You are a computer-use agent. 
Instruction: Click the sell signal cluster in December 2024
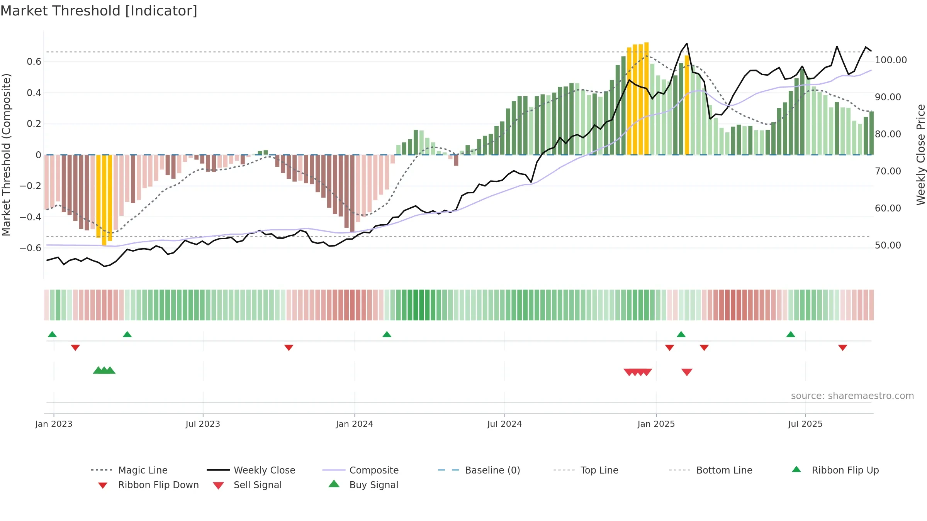pyautogui.click(x=638, y=372)
